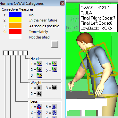Click the 'No' corrective measure label
Image resolution: width=118 pixels, height=118 pixels.
coord(31,15)
